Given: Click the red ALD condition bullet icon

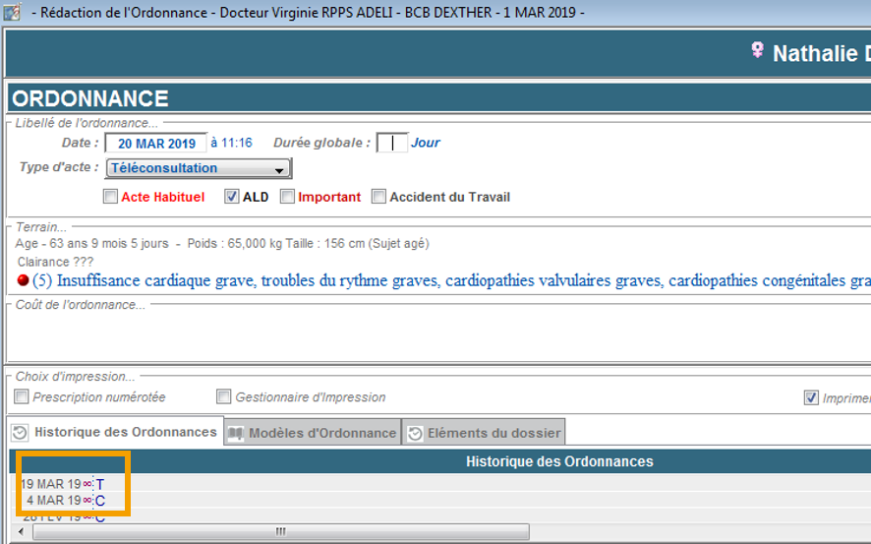Looking at the screenshot, I should (x=24, y=280).
